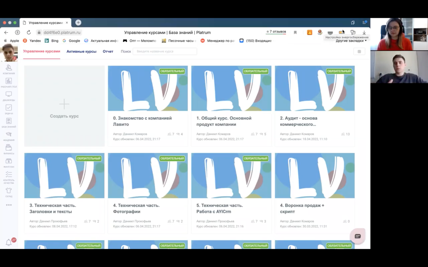Viewport: 428px width, 267px height.
Task: Click the user avatar in sidebar
Action: pos(9,53)
